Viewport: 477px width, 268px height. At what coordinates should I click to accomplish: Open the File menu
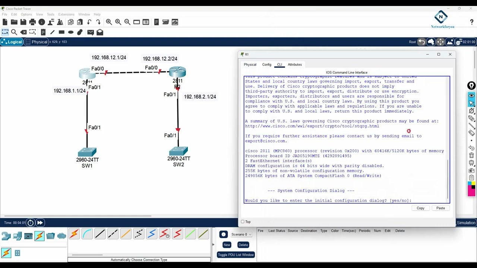[4, 15]
